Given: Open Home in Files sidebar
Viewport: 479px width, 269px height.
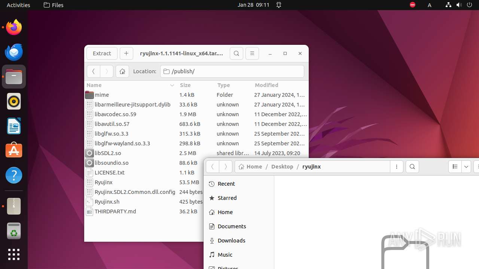Looking at the screenshot, I should 239,212.
